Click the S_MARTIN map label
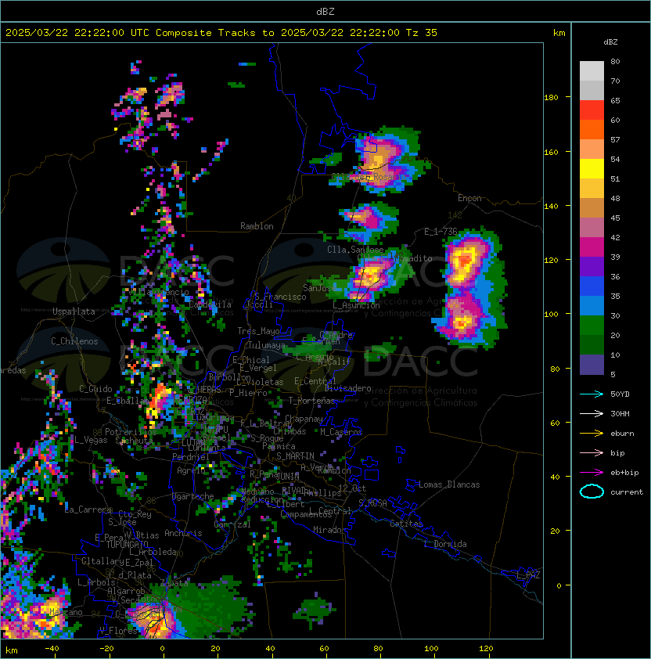The width and height of the screenshot is (651, 659). (295, 456)
